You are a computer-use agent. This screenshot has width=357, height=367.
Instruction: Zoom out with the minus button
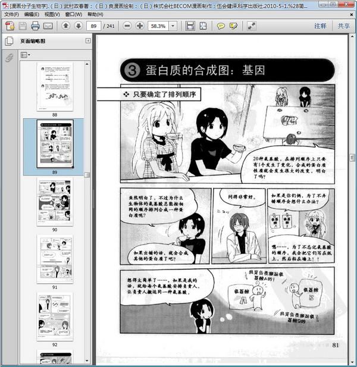[x=127, y=26]
